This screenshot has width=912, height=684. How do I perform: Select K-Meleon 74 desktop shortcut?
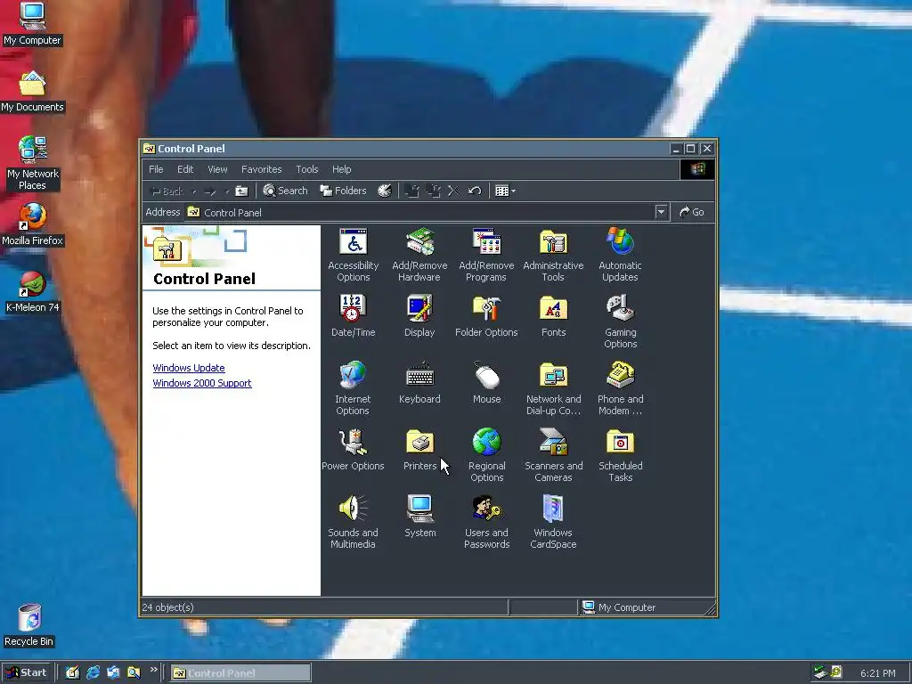point(33,291)
